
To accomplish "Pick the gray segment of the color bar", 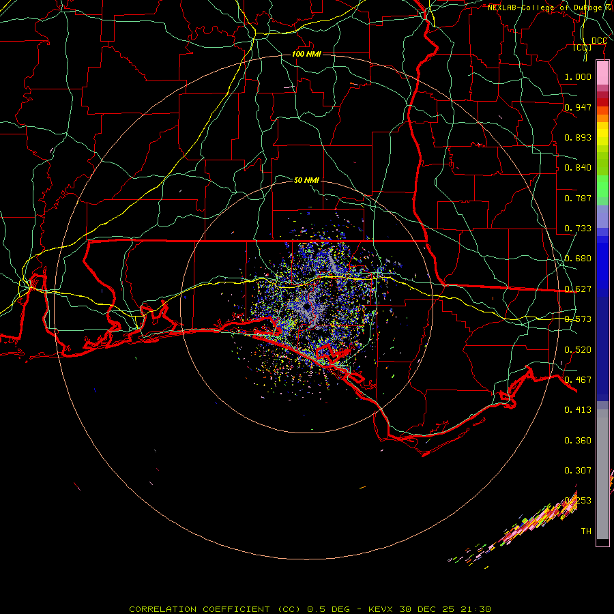I will pos(602,474).
